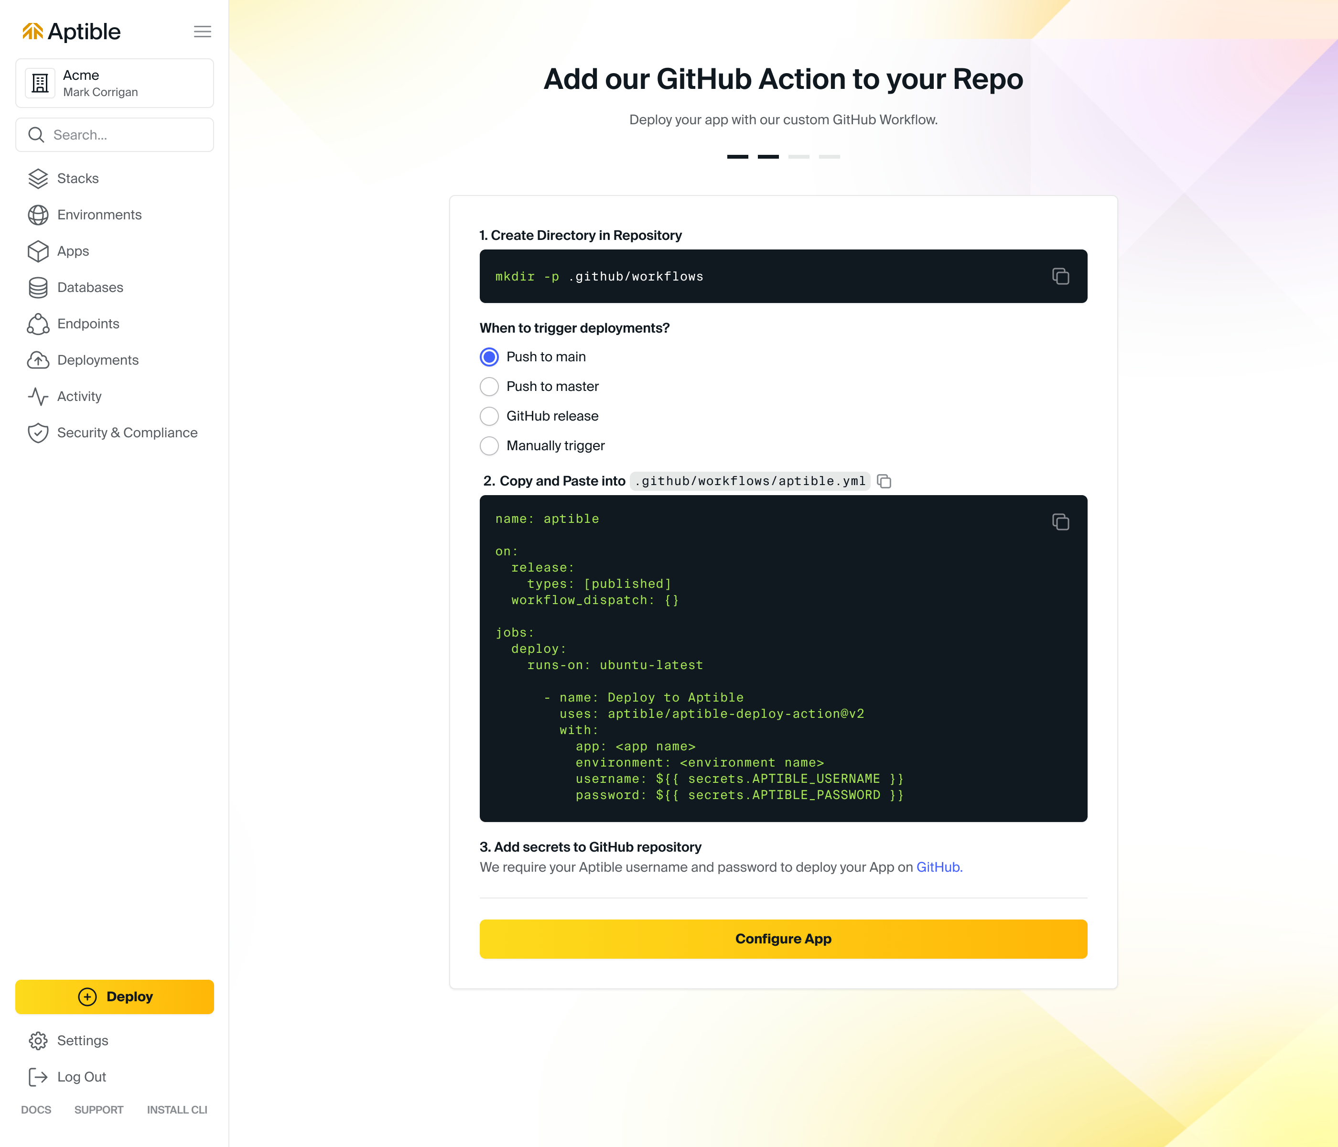
Task: Click the Environments globe icon
Action: pos(38,215)
